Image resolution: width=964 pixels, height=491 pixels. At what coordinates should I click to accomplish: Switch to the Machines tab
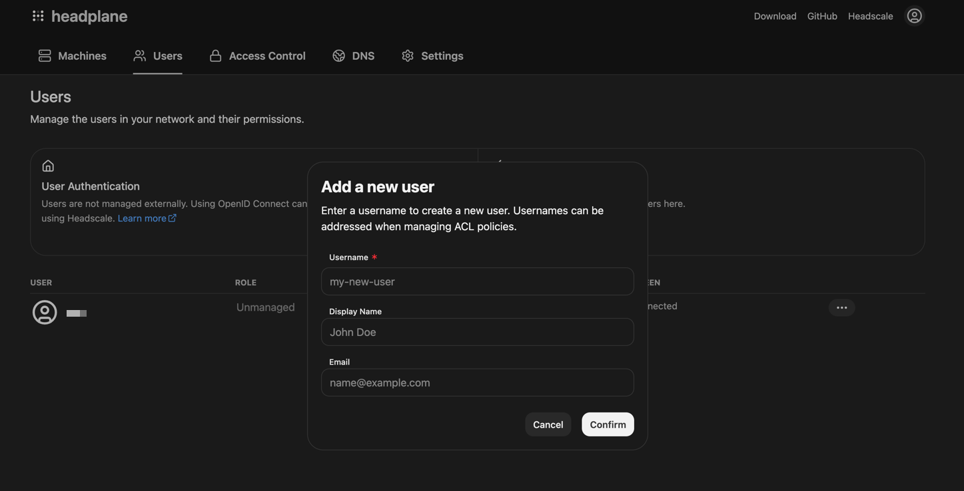73,56
